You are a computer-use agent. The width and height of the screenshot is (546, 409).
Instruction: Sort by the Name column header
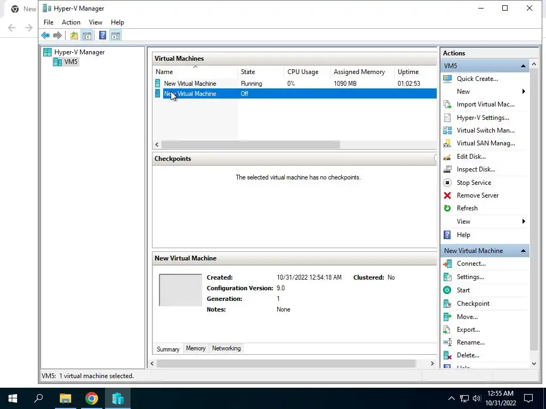(x=195, y=72)
